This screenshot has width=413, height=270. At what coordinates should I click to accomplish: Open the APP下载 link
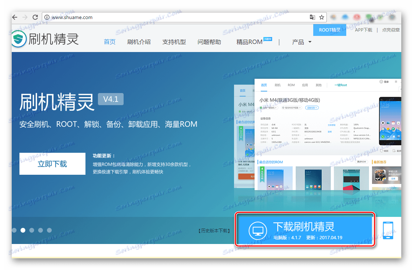[363, 30]
